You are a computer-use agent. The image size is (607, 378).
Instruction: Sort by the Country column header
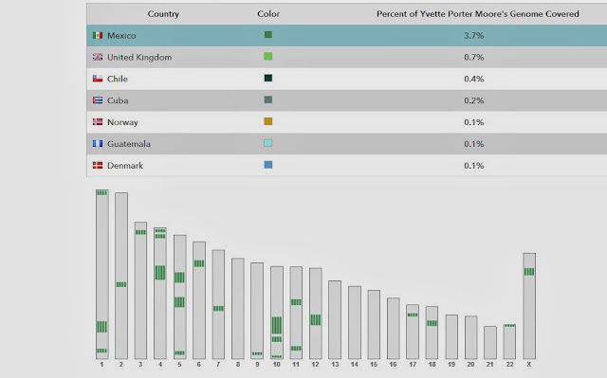coord(163,14)
